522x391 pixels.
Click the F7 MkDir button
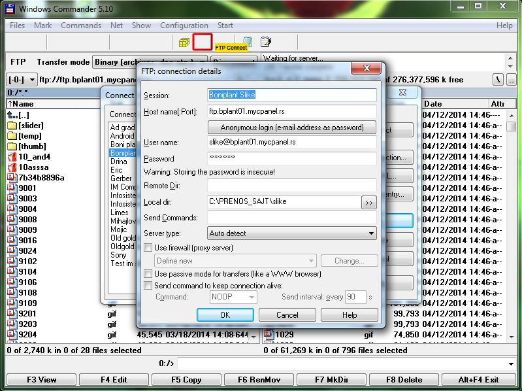[332, 380]
